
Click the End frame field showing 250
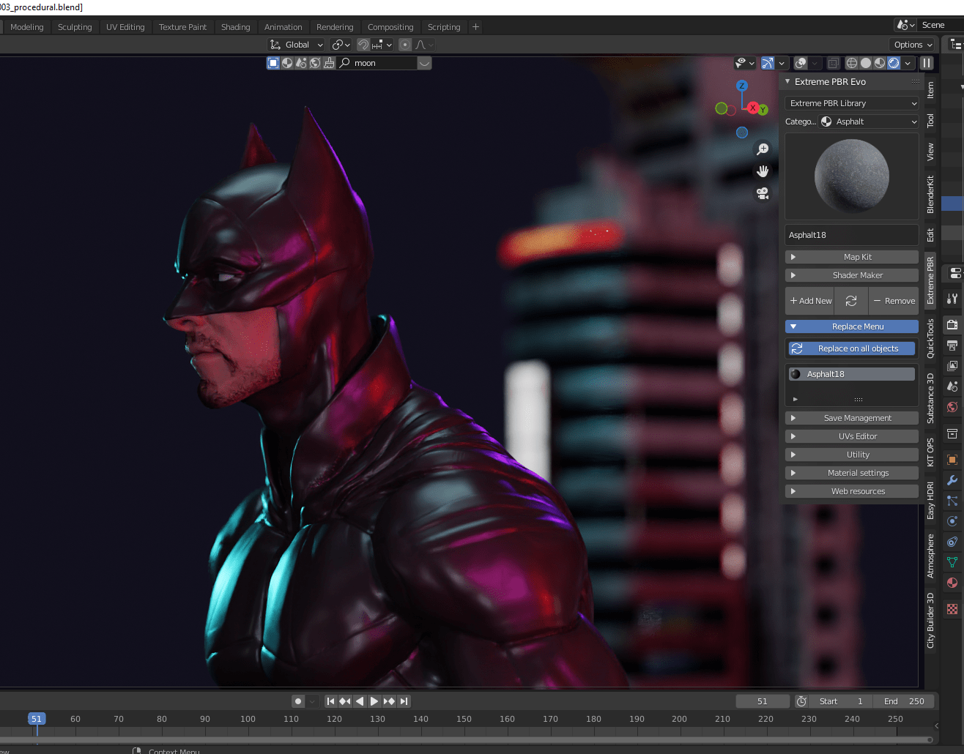(905, 701)
